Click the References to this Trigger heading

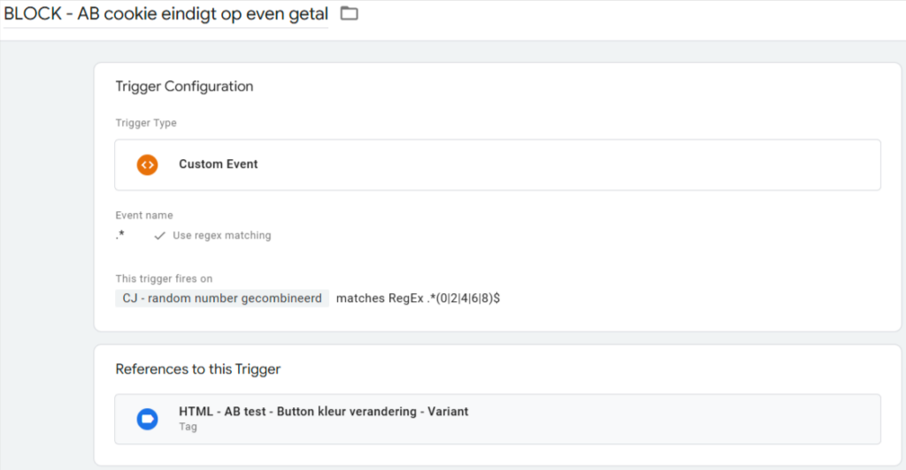tap(198, 369)
